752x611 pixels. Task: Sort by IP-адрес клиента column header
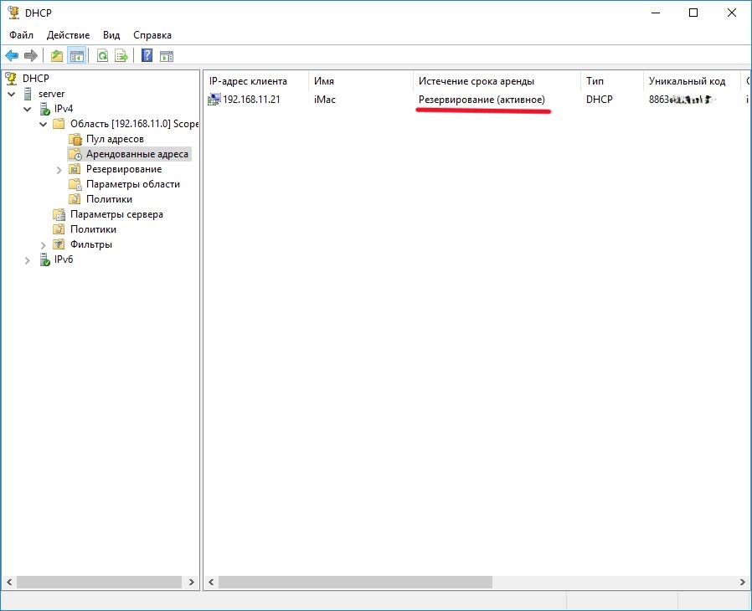[x=248, y=81]
